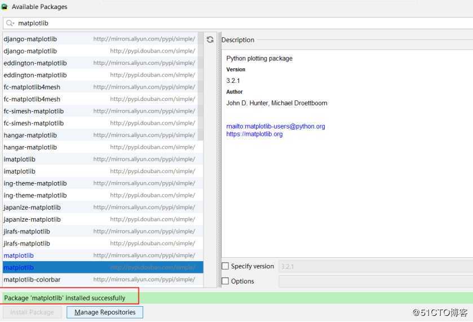Click the search magnifier icon
The image size is (473, 322).
tap(10, 23)
